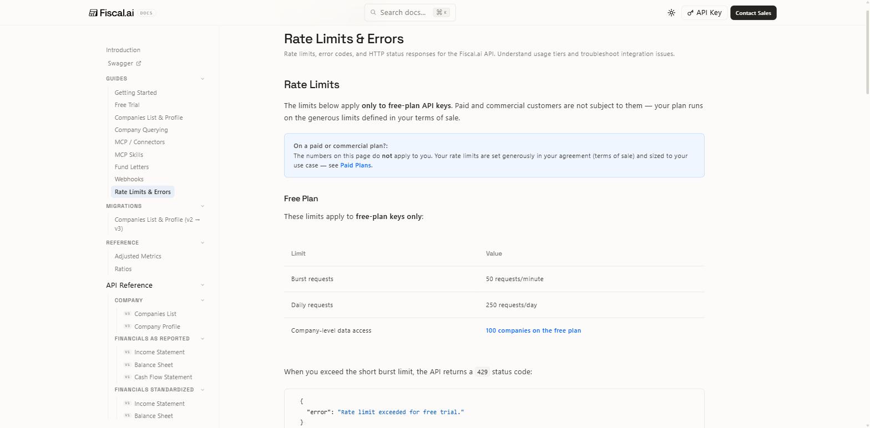Viewport: 870px width, 428px height.
Task: Click the Contact Sales button
Action: (x=753, y=13)
